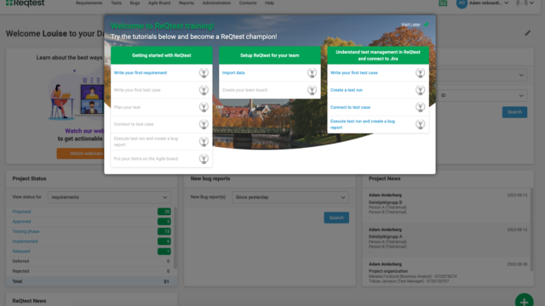Click trophy icon beside Create a test run
This screenshot has height=306, width=545.
[x=420, y=90]
